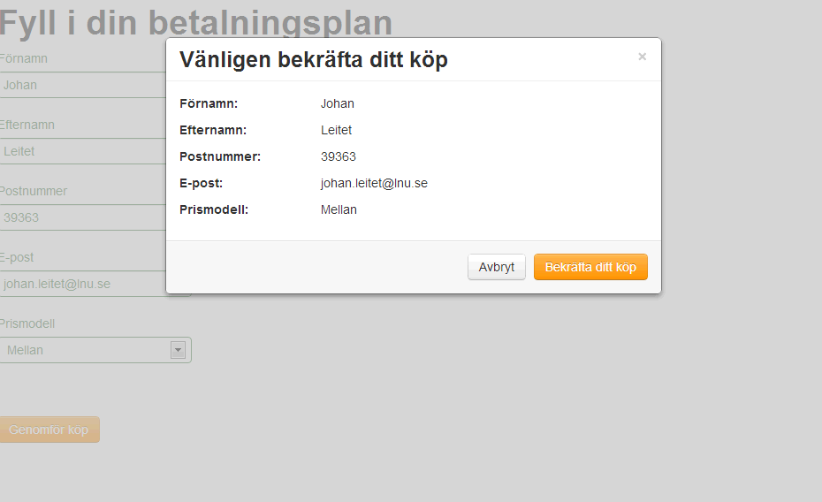Select the Efternamn input field containing Leitet
Image resolution: width=822 pixels, height=502 pixels.
(x=83, y=151)
